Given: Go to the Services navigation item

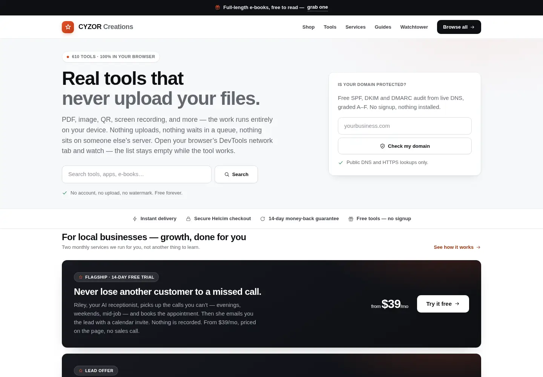Looking at the screenshot, I should coord(356,27).
